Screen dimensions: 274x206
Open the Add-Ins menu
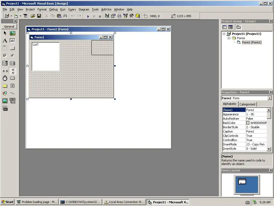pos(106,9)
